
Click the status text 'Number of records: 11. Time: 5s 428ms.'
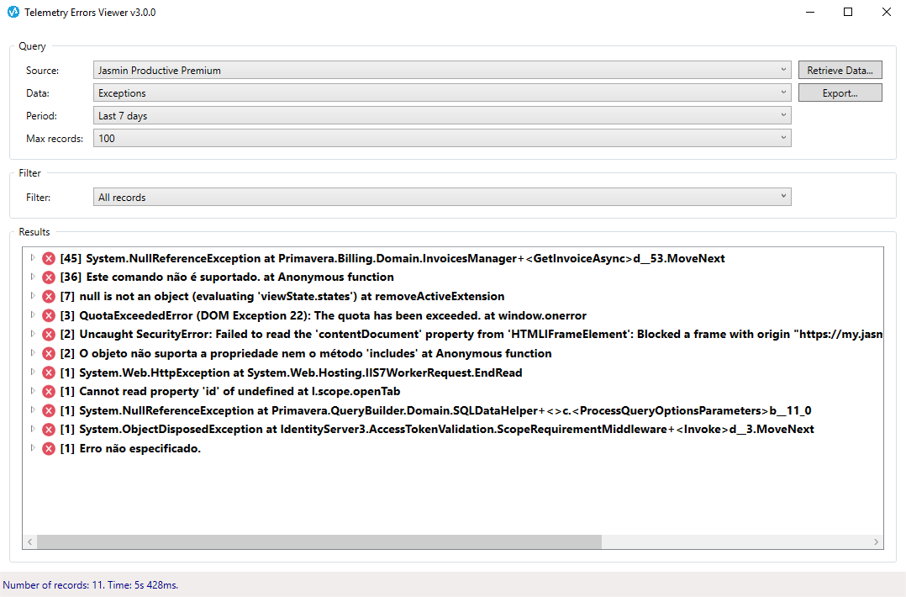91,585
